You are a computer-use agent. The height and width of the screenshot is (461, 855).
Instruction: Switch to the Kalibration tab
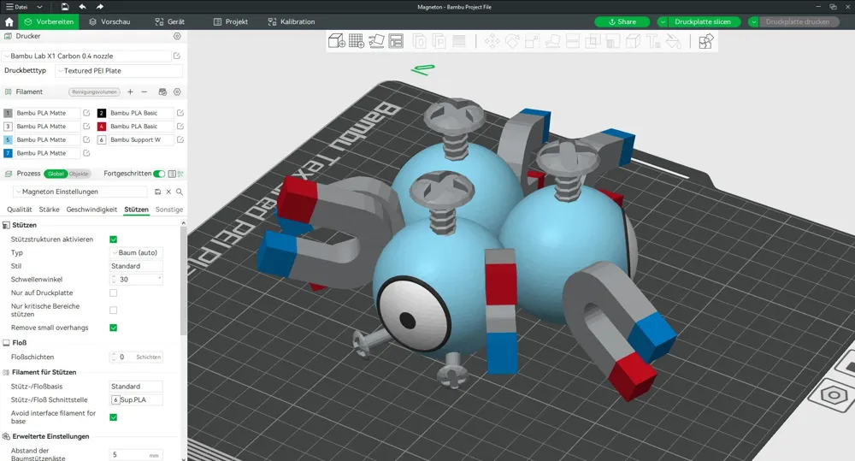point(292,22)
